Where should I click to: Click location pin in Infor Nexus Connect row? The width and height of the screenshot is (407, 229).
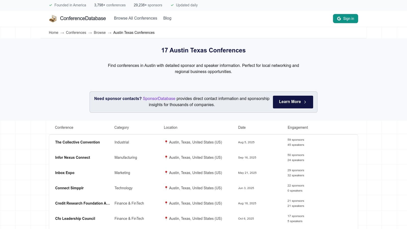(x=166, y=158)
